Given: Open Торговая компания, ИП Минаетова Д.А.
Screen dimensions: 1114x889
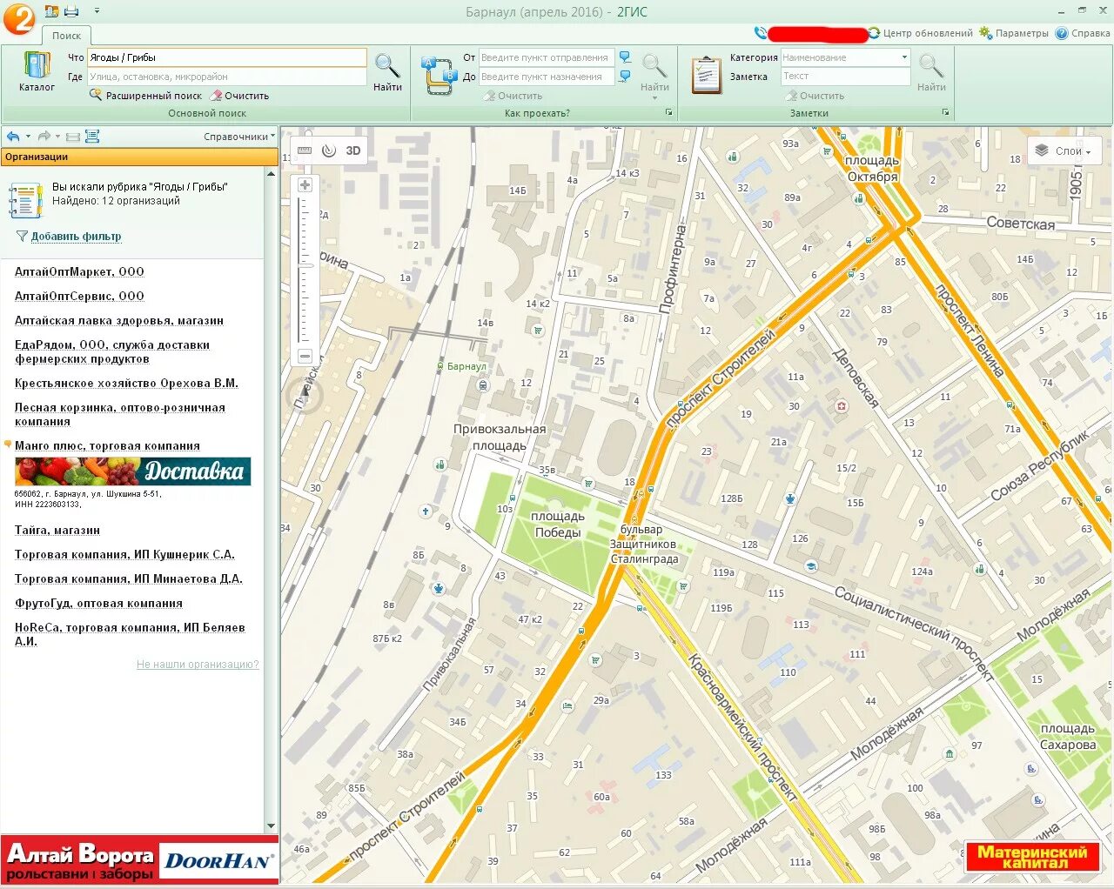Looking at the screenshot, I should point(129,579).
